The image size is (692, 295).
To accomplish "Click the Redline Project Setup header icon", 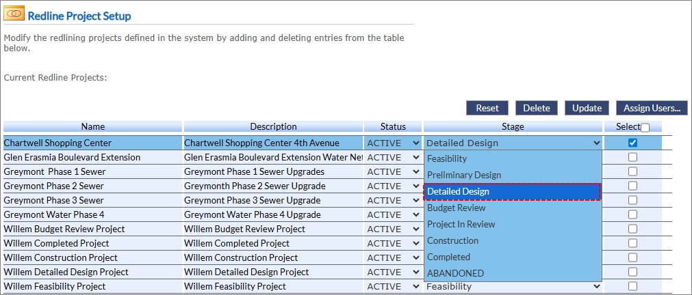I will coord(14,15).
